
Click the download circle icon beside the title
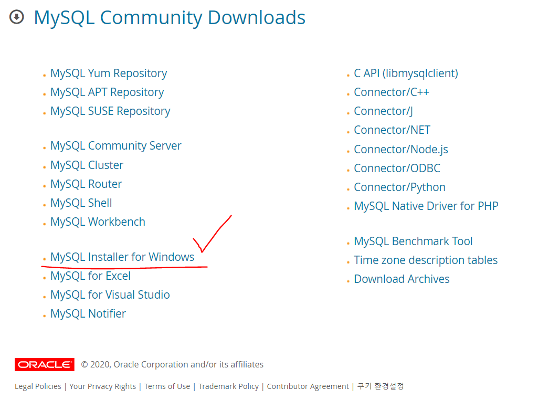click(16, 17)
